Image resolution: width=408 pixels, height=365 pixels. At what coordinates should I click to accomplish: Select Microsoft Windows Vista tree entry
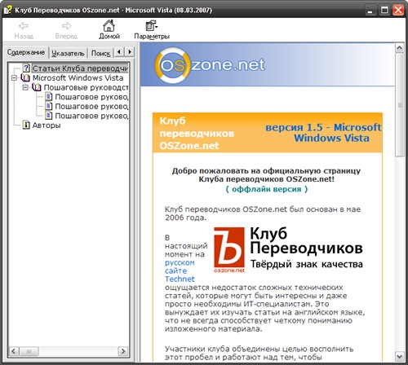[x=78, y=78]
